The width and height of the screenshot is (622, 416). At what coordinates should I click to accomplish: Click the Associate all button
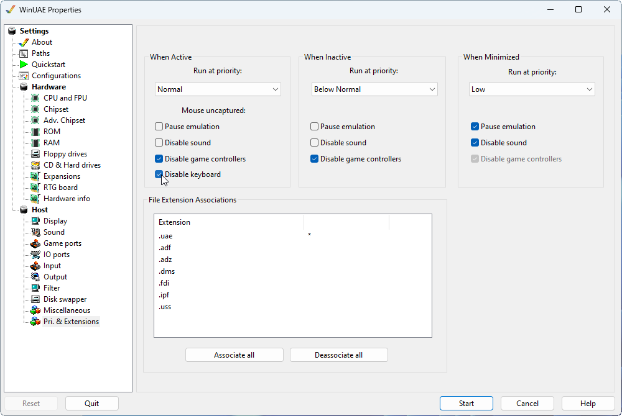[x=234, y=355]
